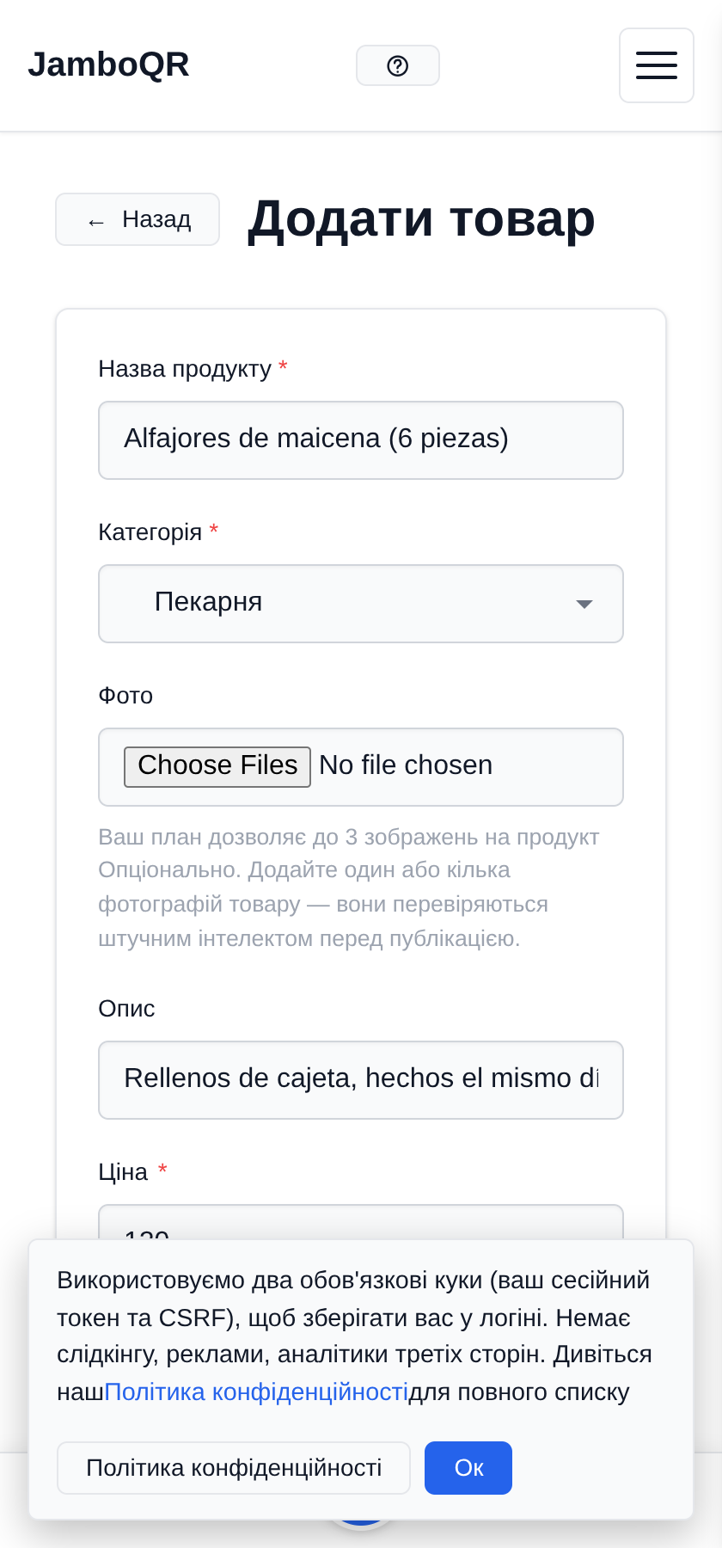Open the Категорія dropdown showing Пекарня
This screenshot has height=1548, width=722.
pyautogui.click(x=361, y=604)
